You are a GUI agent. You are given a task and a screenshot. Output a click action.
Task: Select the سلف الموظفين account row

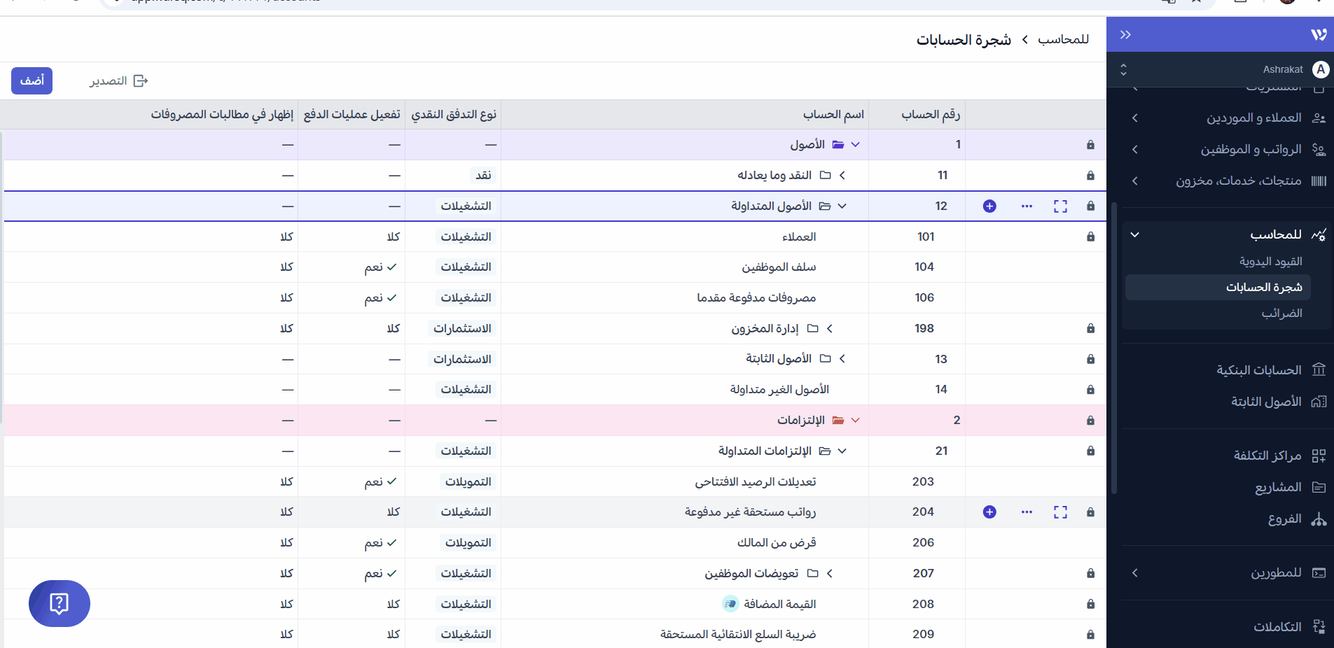779,267
